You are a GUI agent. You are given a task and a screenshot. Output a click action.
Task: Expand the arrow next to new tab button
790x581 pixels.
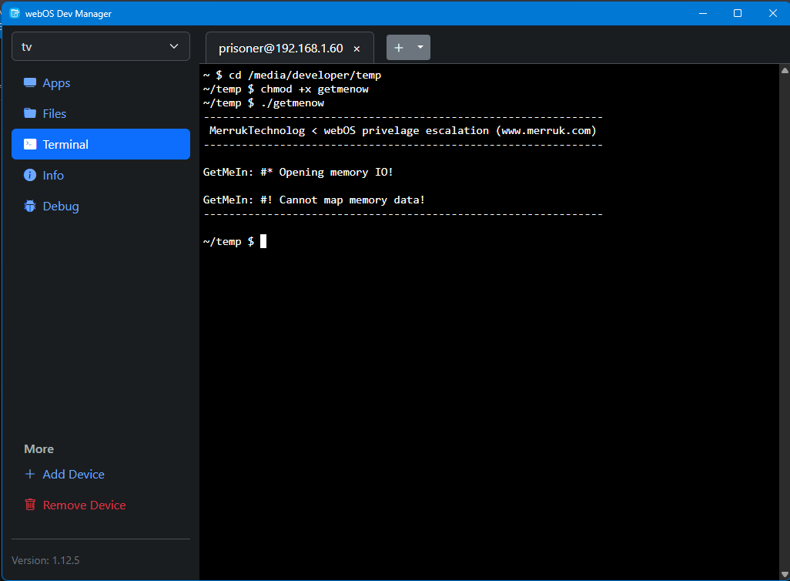(420, 47)
